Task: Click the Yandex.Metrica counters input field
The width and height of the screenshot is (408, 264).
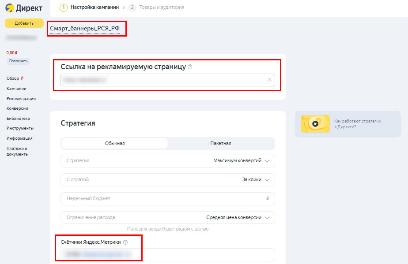Action: [168, 255]
